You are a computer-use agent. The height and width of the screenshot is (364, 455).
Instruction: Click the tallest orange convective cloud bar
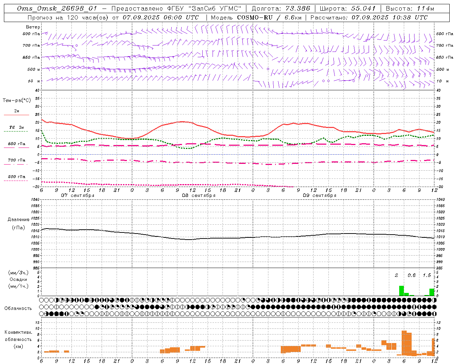[404, 343]
